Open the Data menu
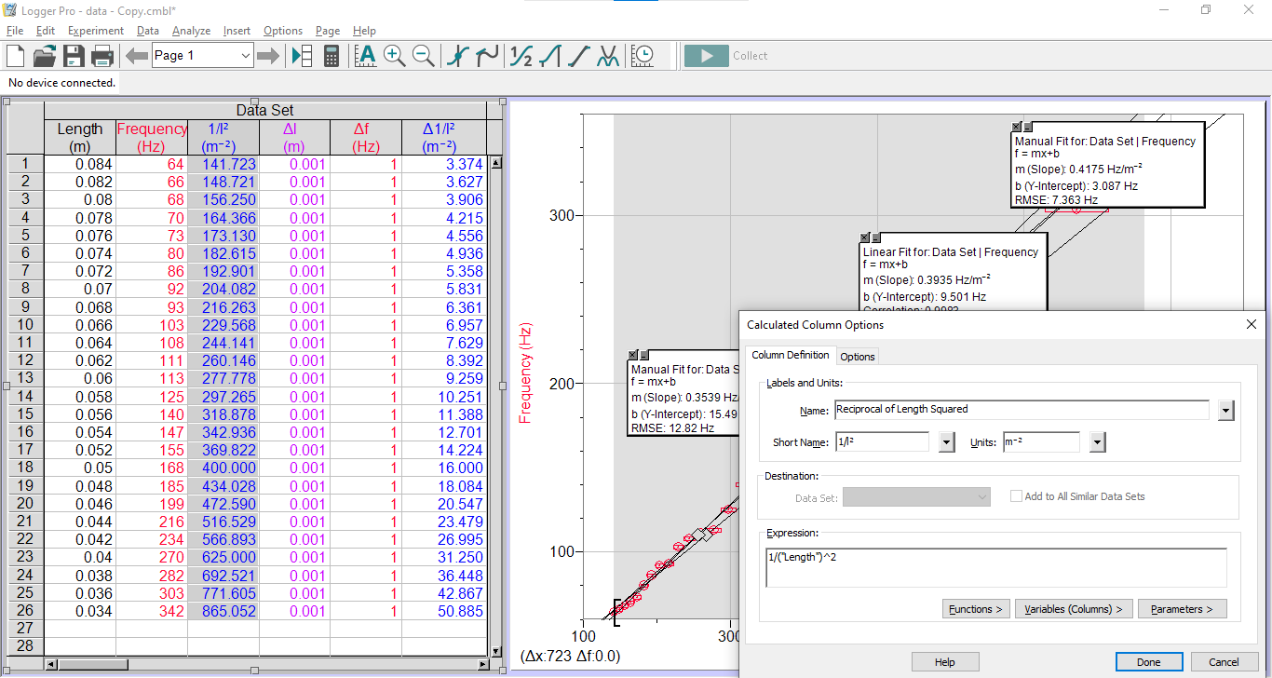Image resolution: width=1272 pixels, height=678 pixels. tap(148, 31)
